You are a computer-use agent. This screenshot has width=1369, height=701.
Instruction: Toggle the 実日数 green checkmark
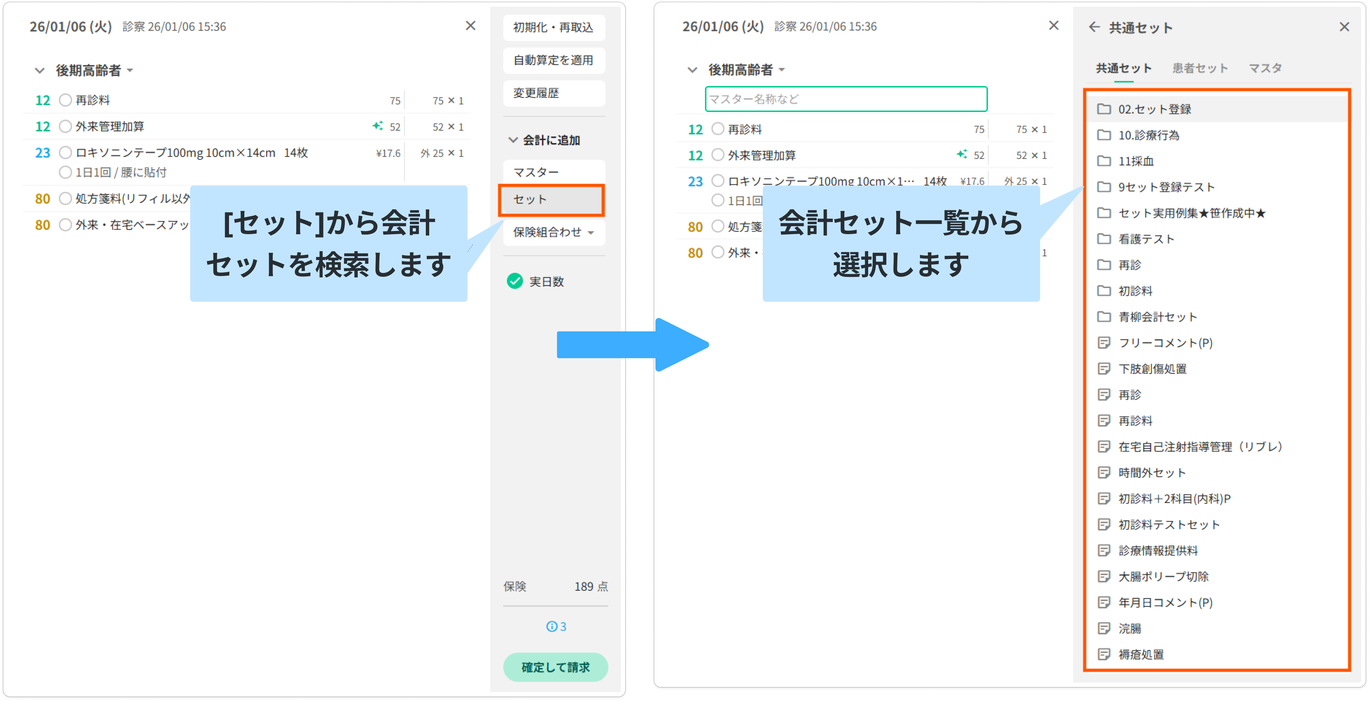[x=514, y=281]
